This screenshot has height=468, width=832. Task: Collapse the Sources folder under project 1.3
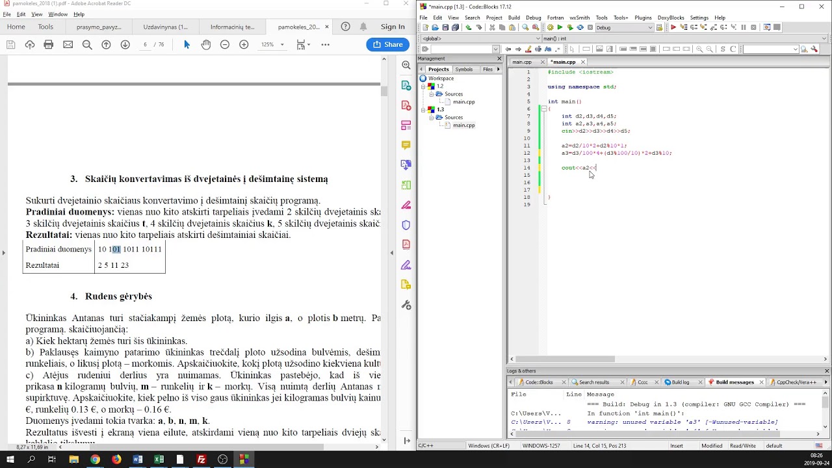pos(431,118)
